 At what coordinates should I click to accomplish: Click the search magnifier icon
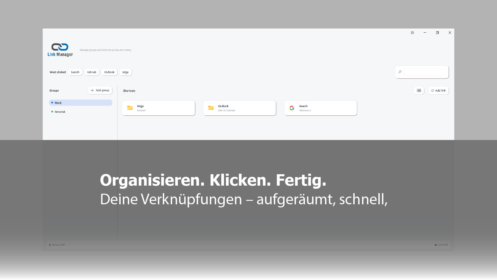click(400, 72)
